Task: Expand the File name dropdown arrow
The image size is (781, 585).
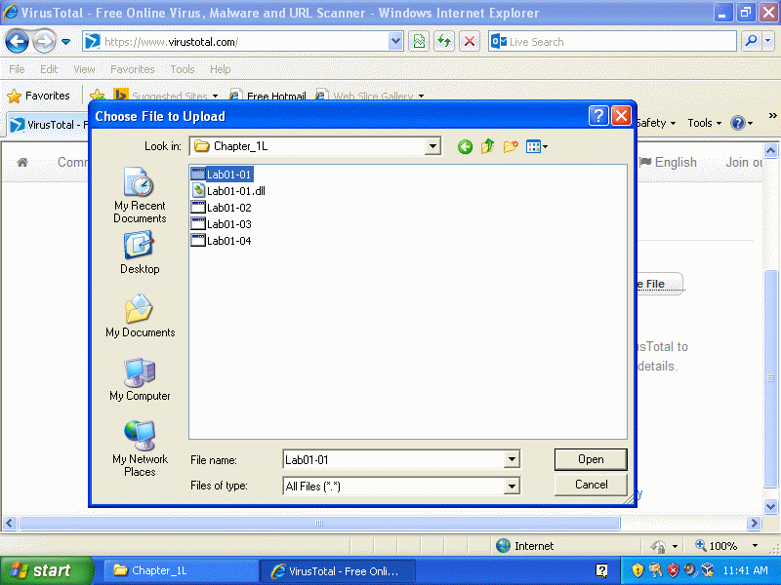Action: pos(512,460)
